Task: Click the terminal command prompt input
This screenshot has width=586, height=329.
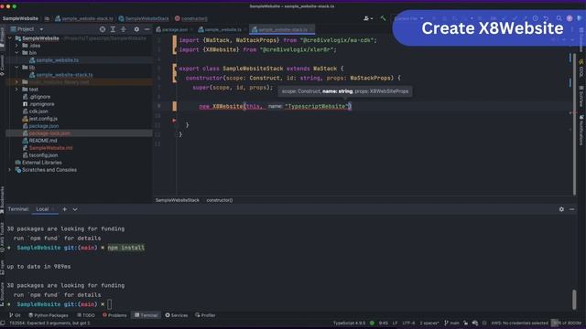Action: [110, 304]
